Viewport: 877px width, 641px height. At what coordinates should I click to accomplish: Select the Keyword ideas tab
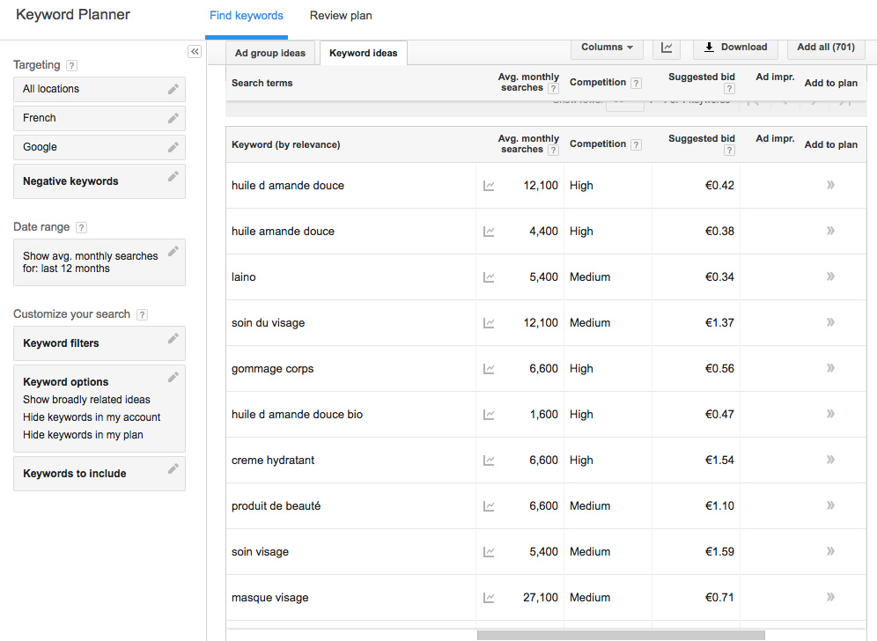[x=363, y=53]
